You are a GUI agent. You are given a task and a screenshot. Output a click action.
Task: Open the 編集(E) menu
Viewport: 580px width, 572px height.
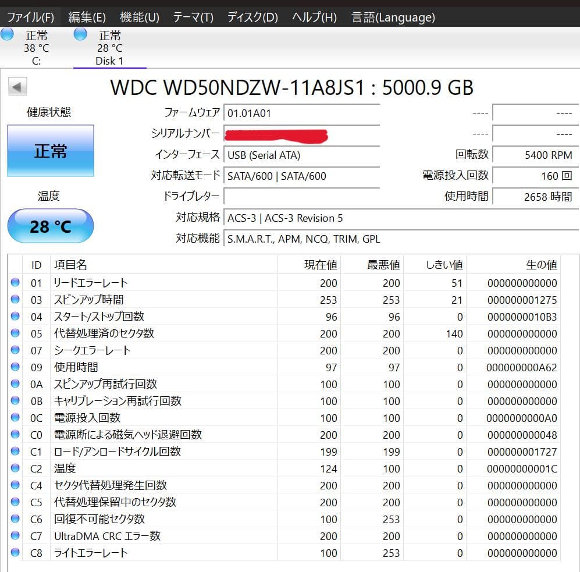pyautogui.click(x=87, y=17)
